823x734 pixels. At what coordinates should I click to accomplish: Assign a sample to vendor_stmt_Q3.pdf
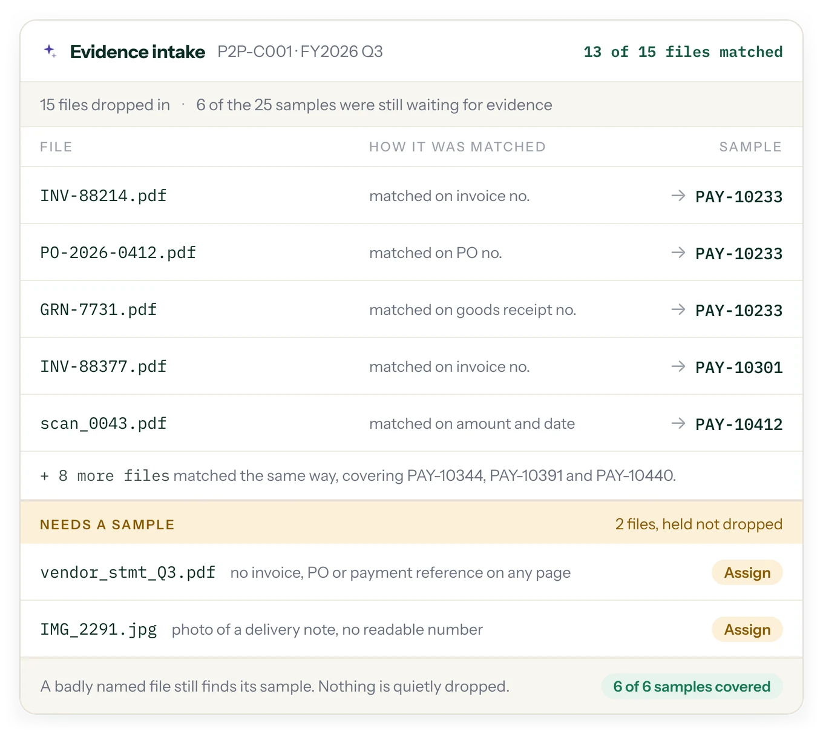pos(747,572)
